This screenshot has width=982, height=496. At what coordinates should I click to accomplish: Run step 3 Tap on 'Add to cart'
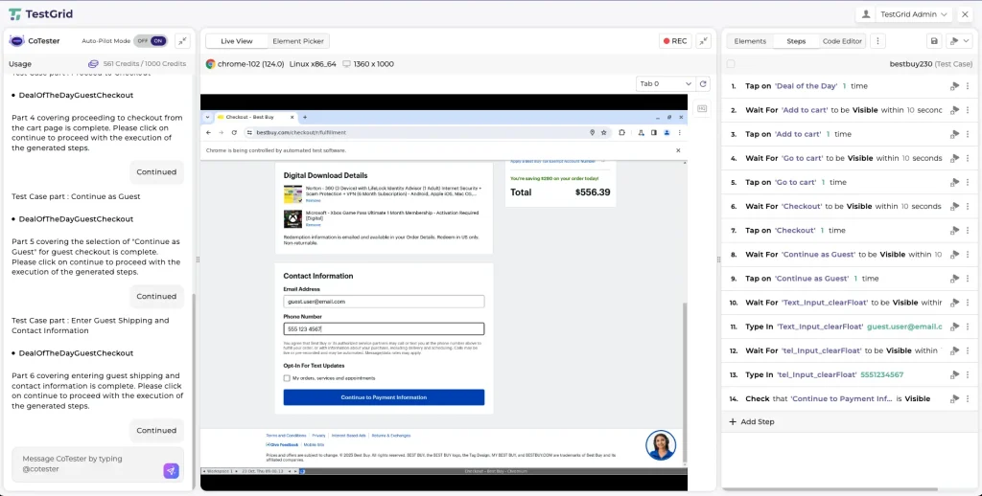pyautogui.click(x=954, y=134)
